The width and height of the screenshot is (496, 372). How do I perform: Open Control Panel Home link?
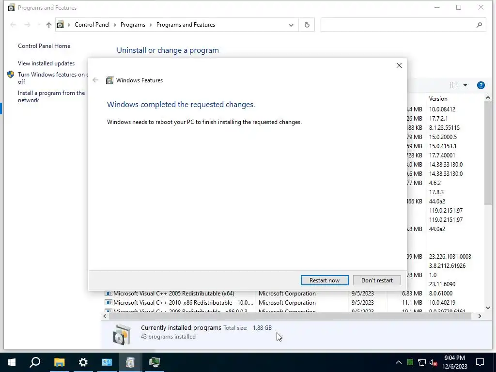44,46
